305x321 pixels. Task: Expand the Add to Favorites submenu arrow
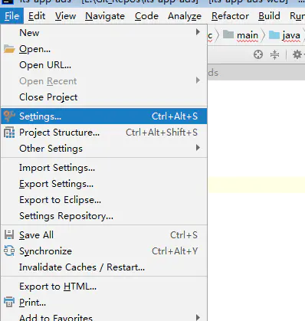(x=198, y=317)
